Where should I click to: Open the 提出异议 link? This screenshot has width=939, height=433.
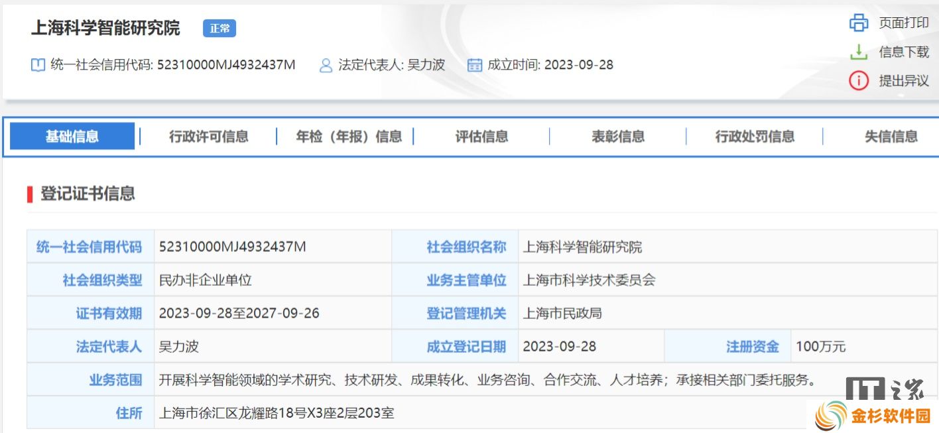pyautogui.click(x=904, y=81)
